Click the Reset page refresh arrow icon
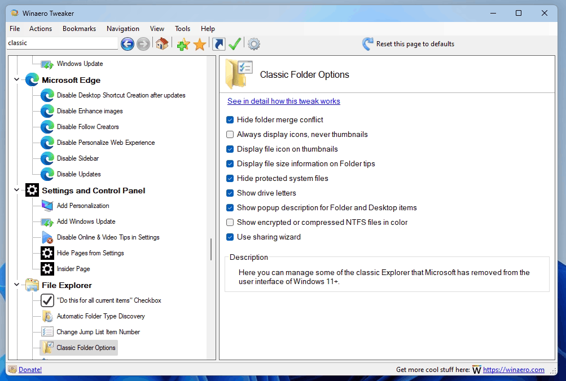566x381 pixels. tap(367, 44)
